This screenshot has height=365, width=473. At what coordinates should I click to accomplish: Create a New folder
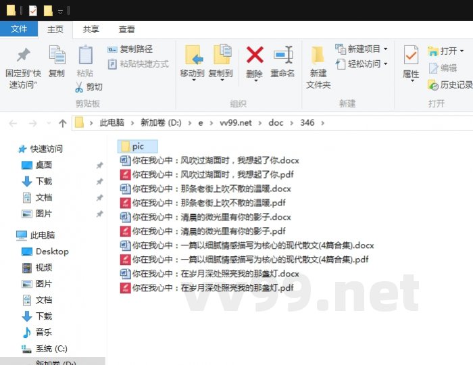[318, 68]
